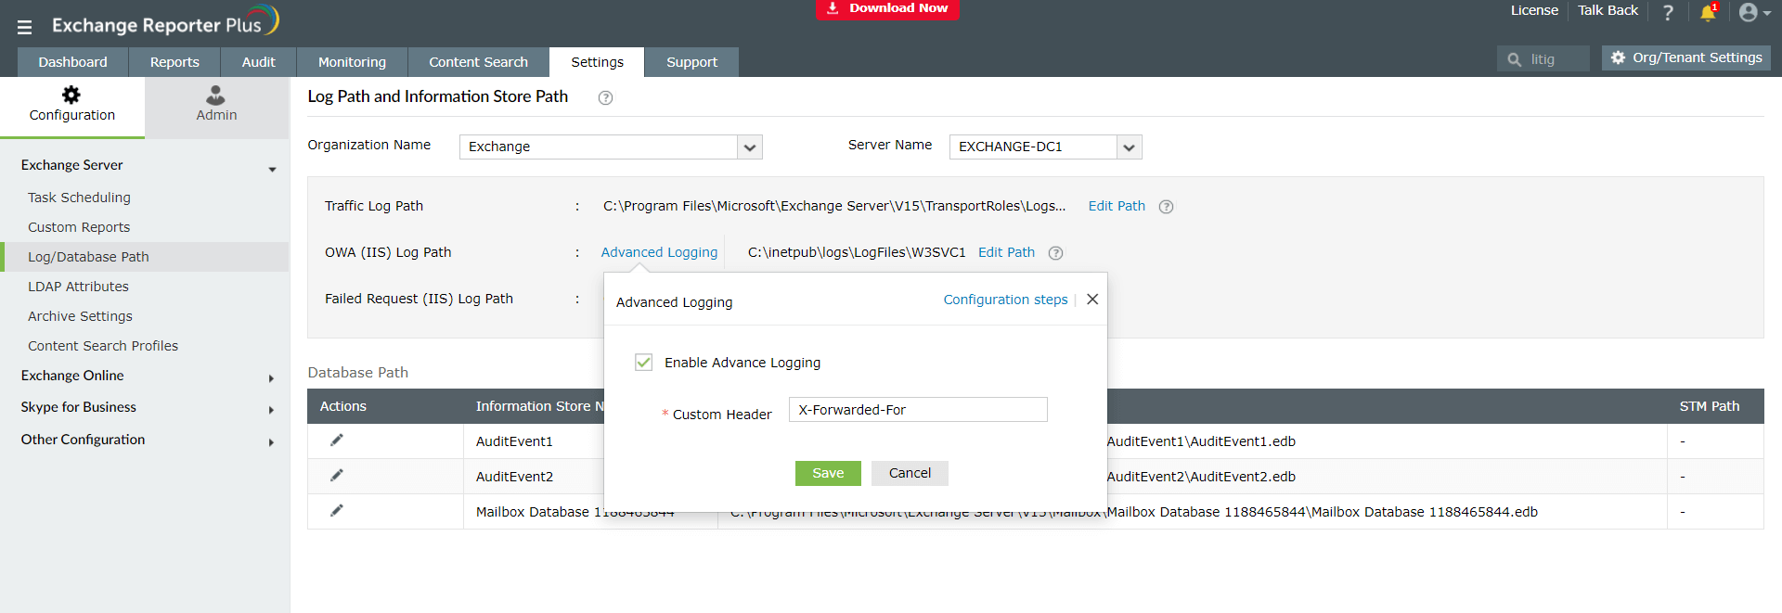
Task: Switch to the Audit tab
Action: coord(259,62)
